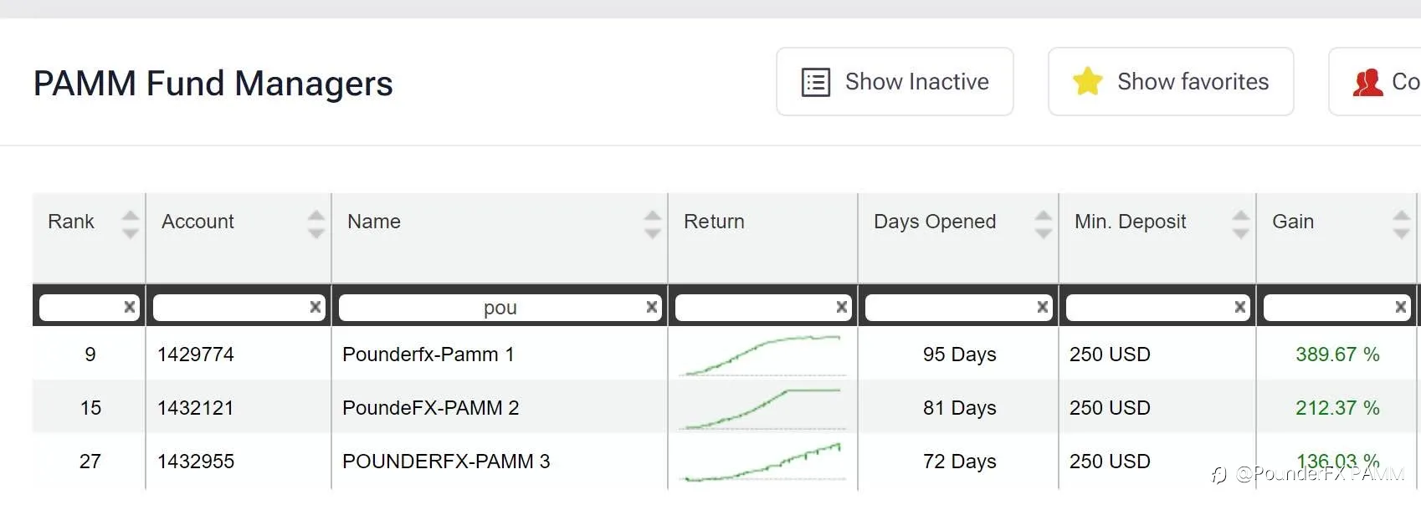Click the list icon beside Show Inactive
1421x505 pixels.
click(816, 82)
